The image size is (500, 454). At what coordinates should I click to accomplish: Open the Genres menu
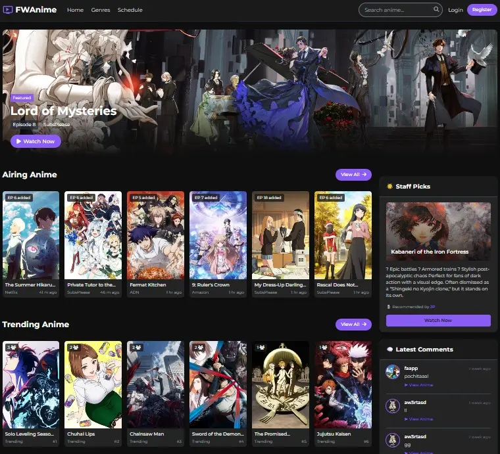pyautogui.click(x=101, y=10)
